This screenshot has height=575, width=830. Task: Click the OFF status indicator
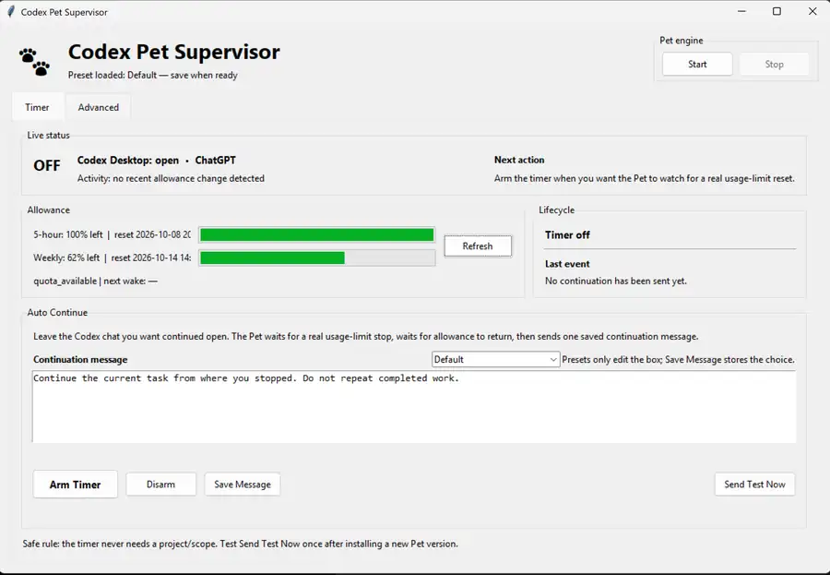[47, 166]
